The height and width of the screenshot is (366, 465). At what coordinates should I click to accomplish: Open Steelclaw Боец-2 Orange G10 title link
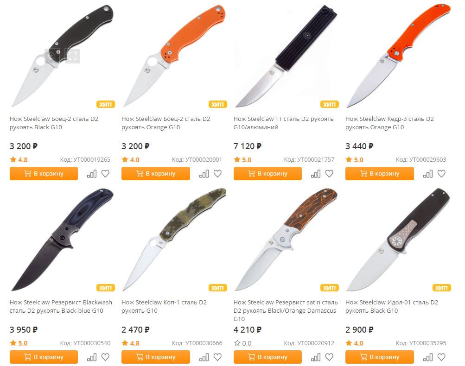(166, 123)
